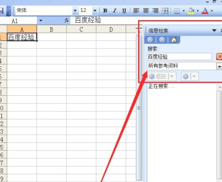The image size is (222, 182).
Task: Center cell text horizontally
Action: [x=146, y=11]
